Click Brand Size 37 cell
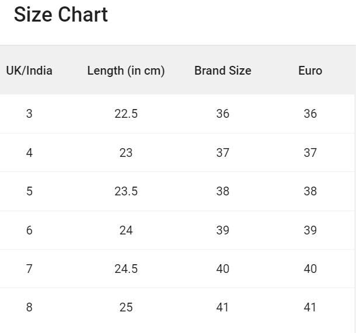Screen dimensions: 356x333 click(x=222, y=153)
